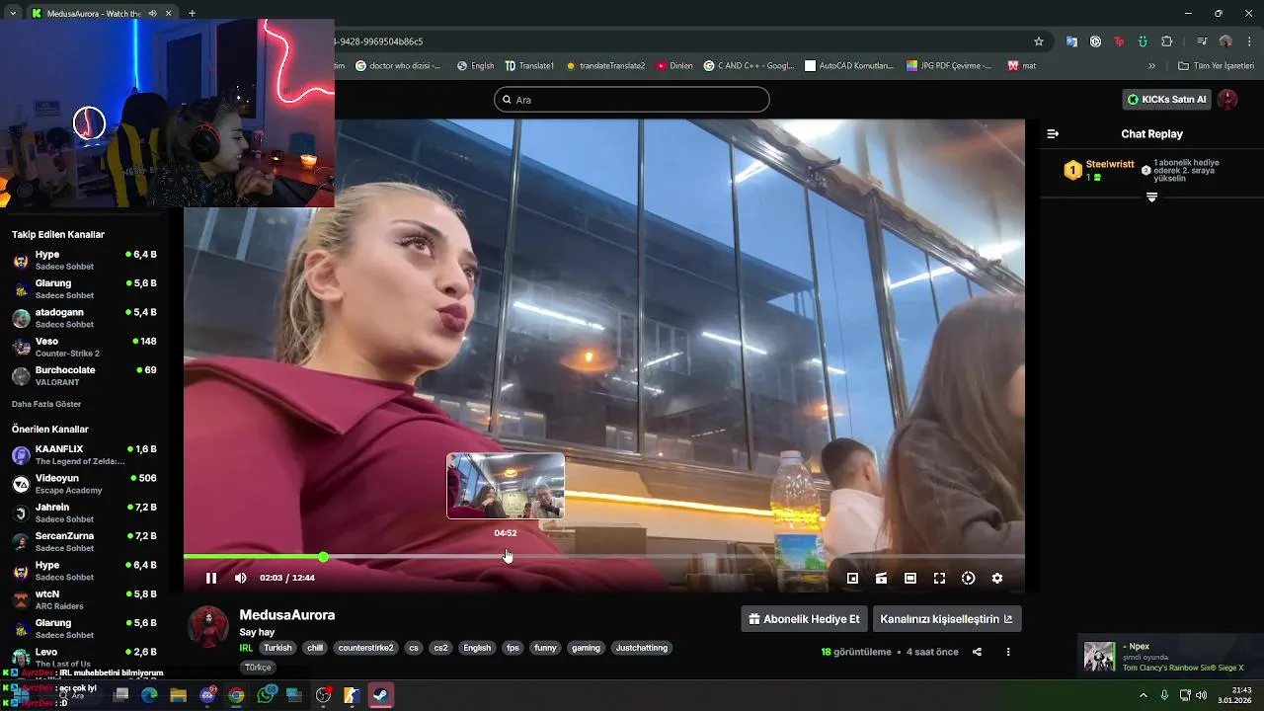
Task: Click Kanalınızı kişiselleştirin button
Action: point(946,619)
